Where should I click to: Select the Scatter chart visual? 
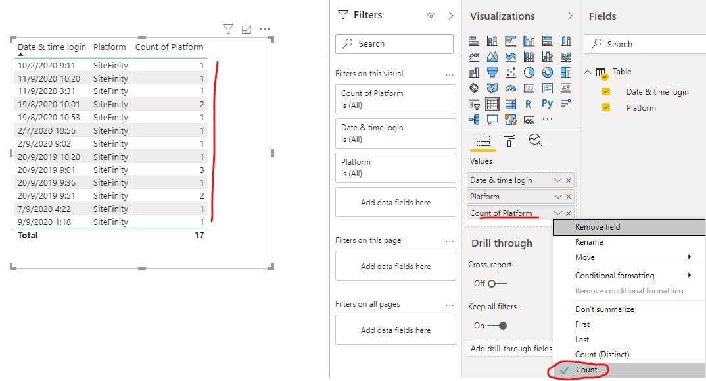[510, 72]
